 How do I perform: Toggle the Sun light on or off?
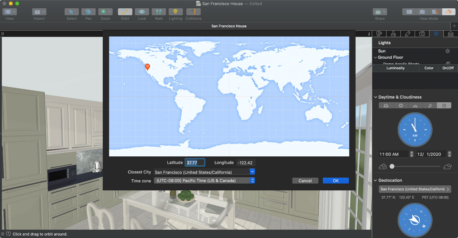[447, 51]
